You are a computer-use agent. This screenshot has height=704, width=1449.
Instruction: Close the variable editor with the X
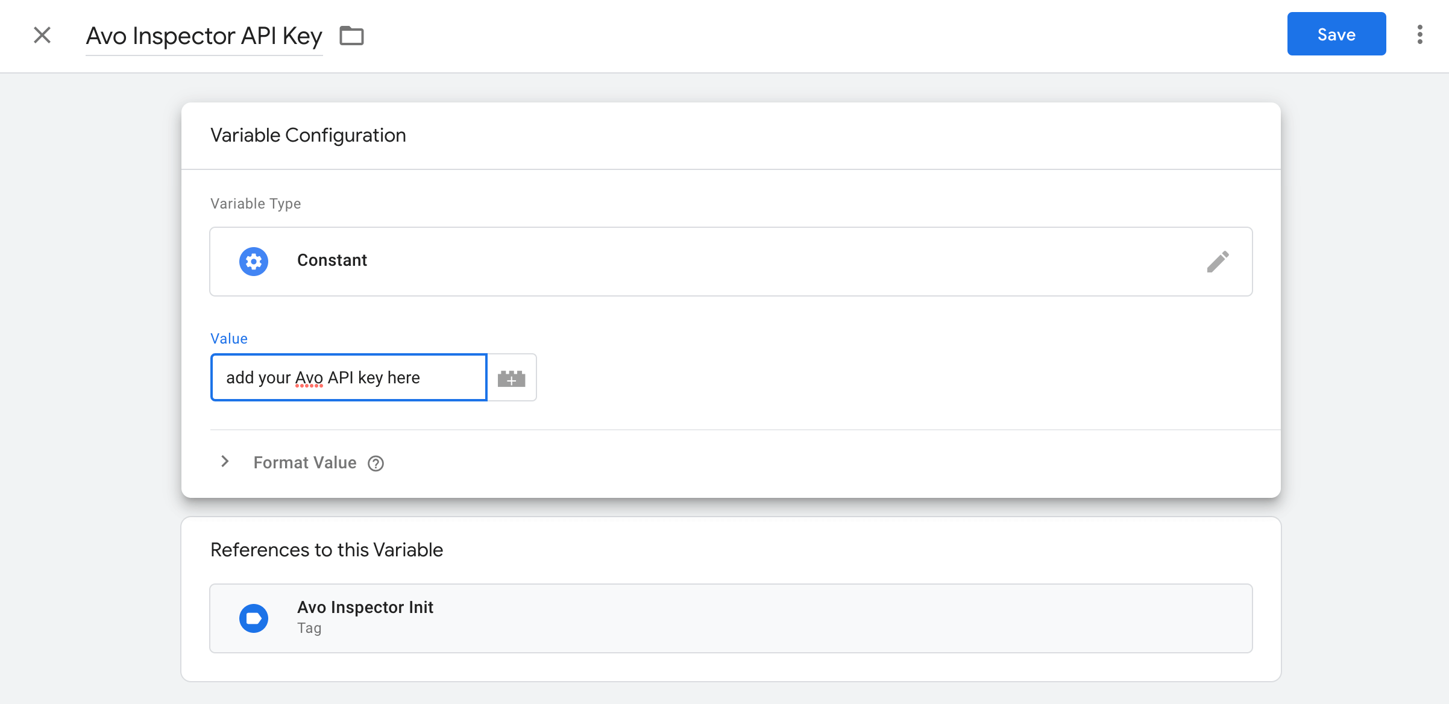(42, 35)
